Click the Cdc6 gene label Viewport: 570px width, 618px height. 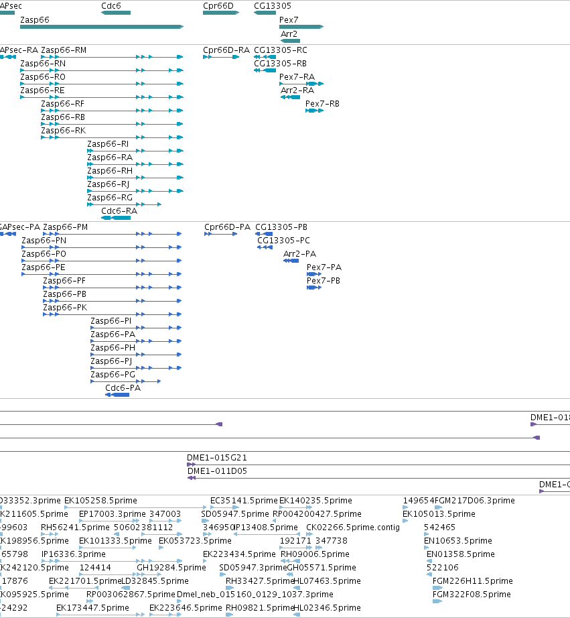111,6
